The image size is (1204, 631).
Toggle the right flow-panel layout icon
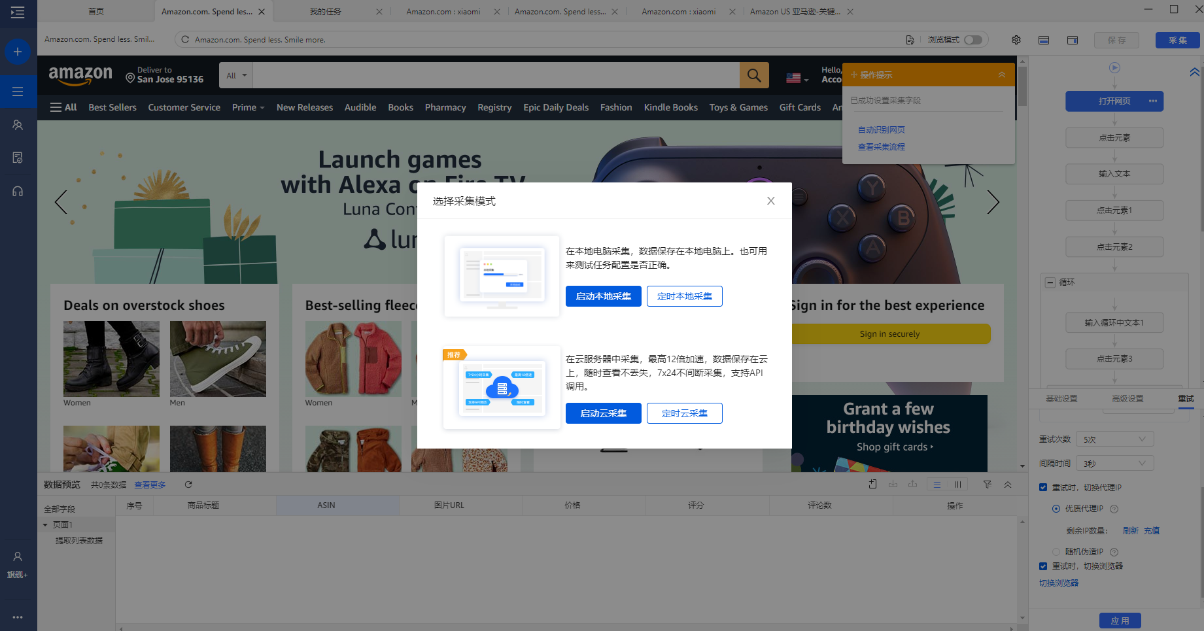pos(1073,40)
